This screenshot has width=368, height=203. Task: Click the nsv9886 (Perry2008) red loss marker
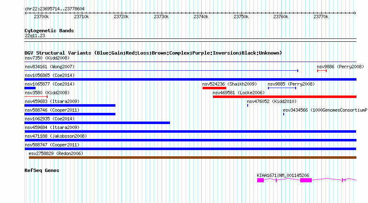coord(322,71)
